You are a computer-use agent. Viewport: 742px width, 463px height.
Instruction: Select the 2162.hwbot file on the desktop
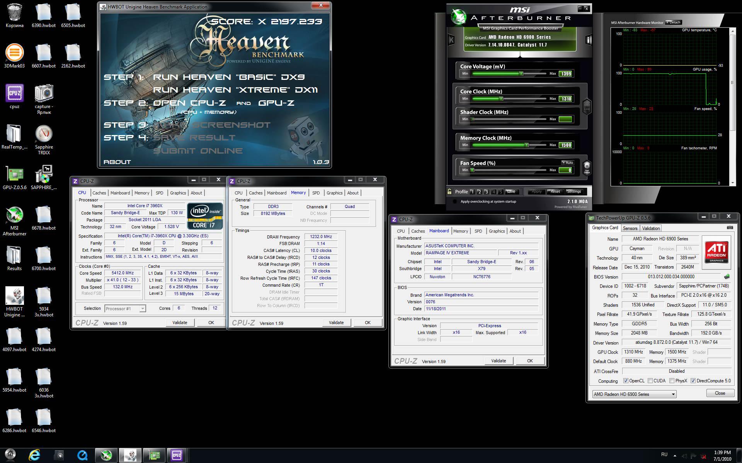click(73, 56)
